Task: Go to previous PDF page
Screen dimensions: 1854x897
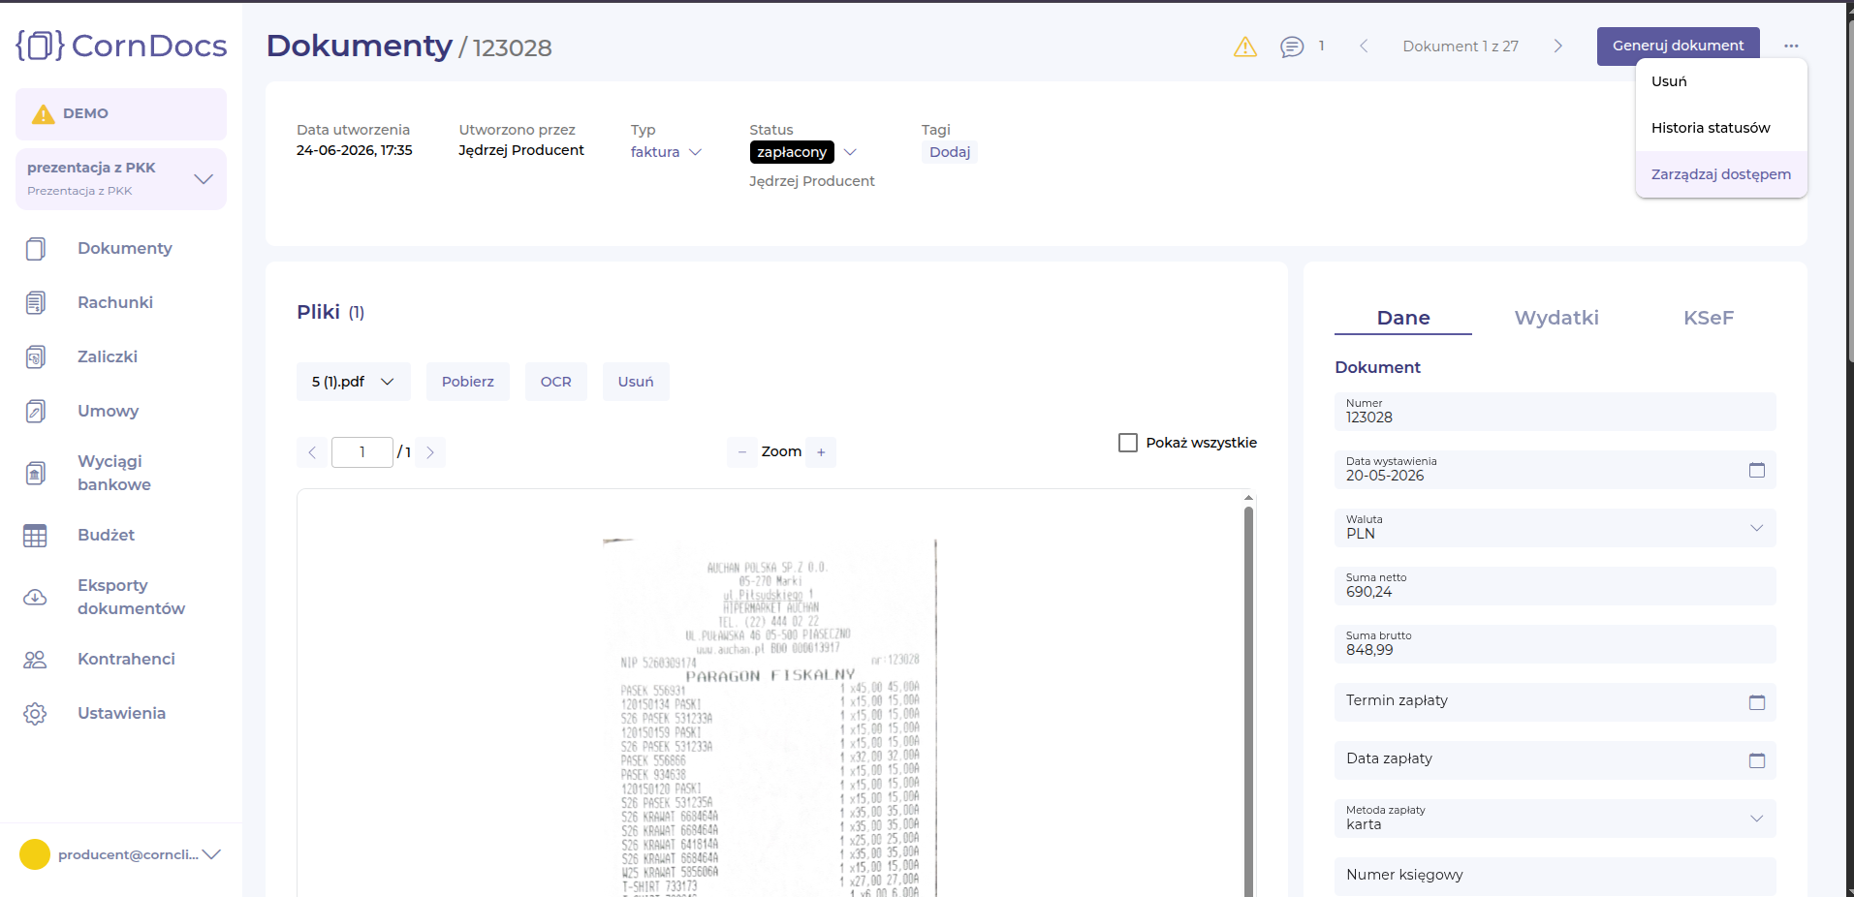Action: 312,452
